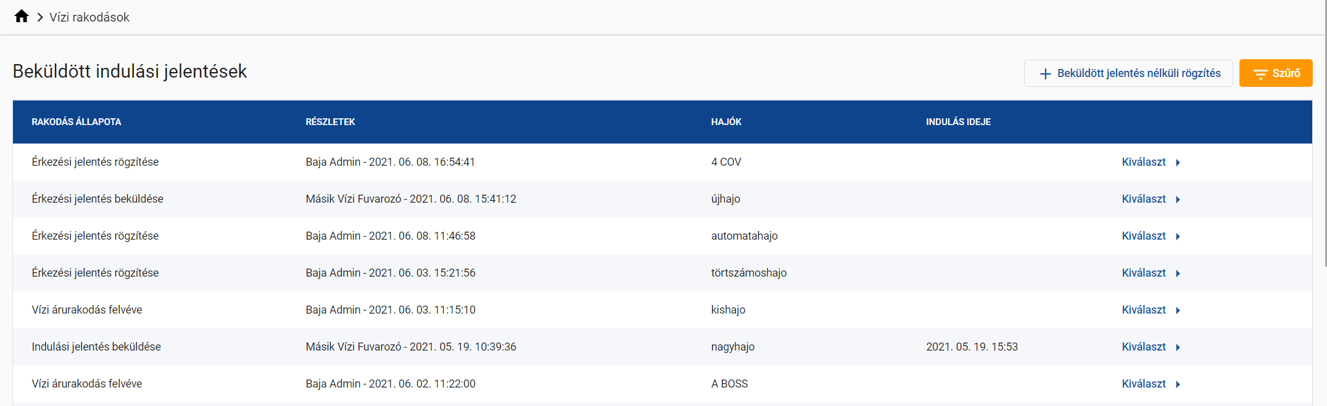Click arrow icon in the nagyhajo row

point(1178,347)
